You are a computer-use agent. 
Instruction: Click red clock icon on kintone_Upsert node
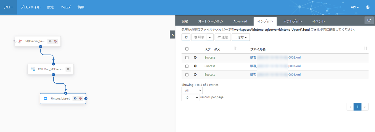[x=80, y=98]
